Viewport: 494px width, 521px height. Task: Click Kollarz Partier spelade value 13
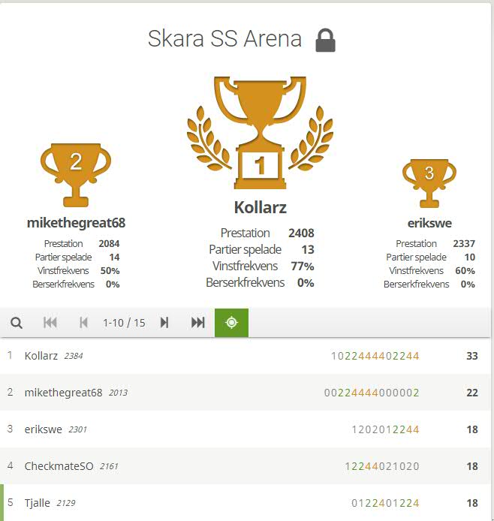click(x=308, y=249)
